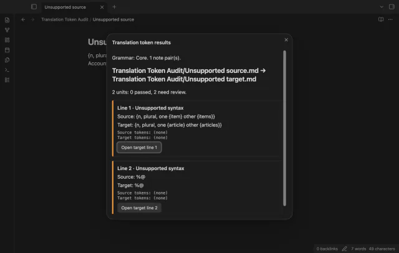Click Target: %@ in Line 2 result

tap(130, 185)
